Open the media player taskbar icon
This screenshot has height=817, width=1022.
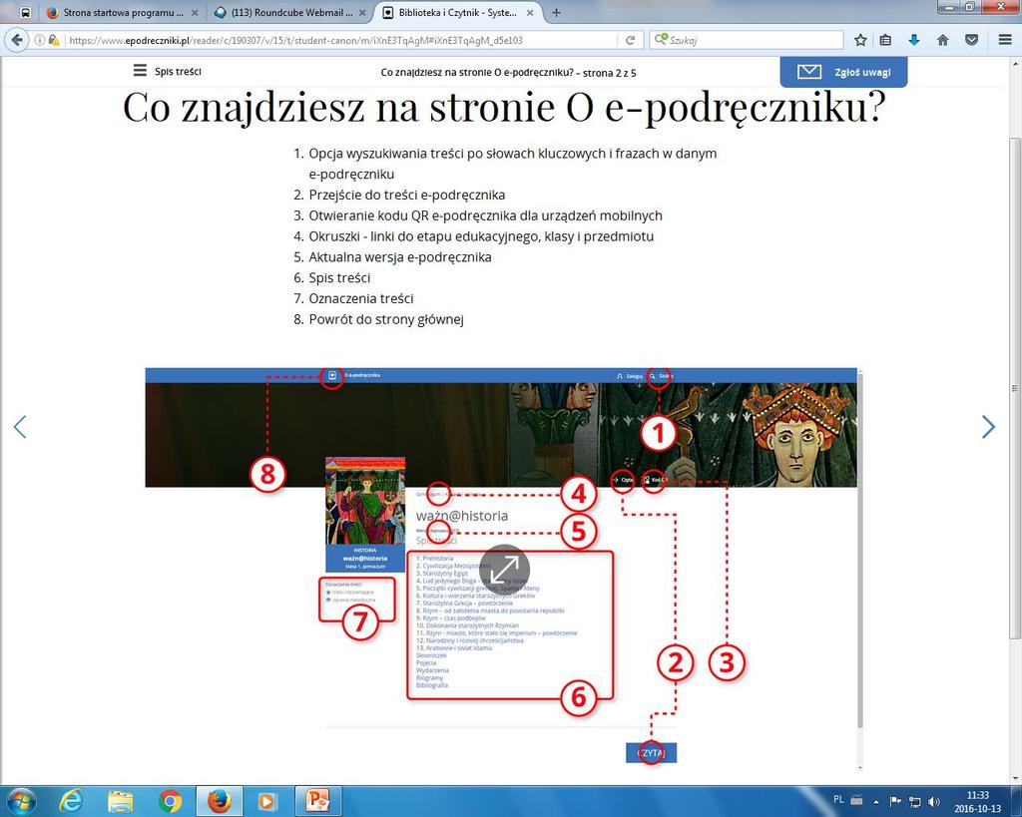click(267, 801)
